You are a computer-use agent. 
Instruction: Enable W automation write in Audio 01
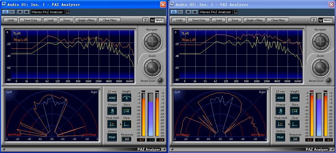point(26,12)
